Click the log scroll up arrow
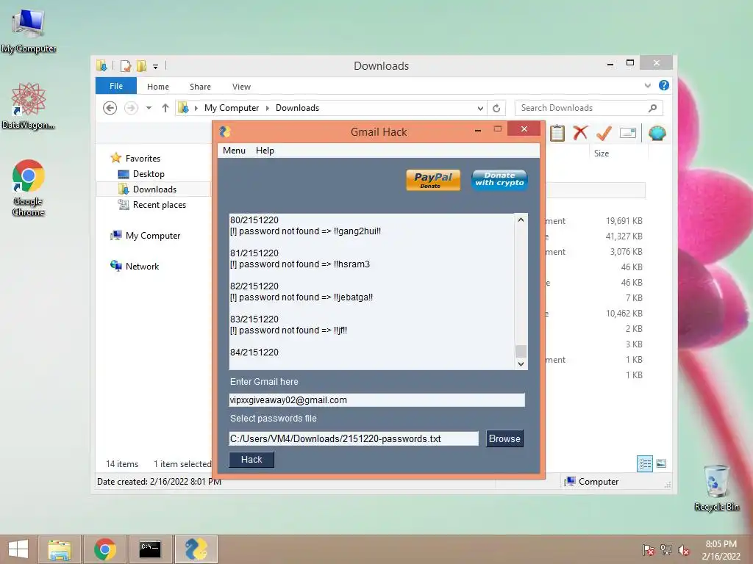753x564 pixels. click(521, 220)
